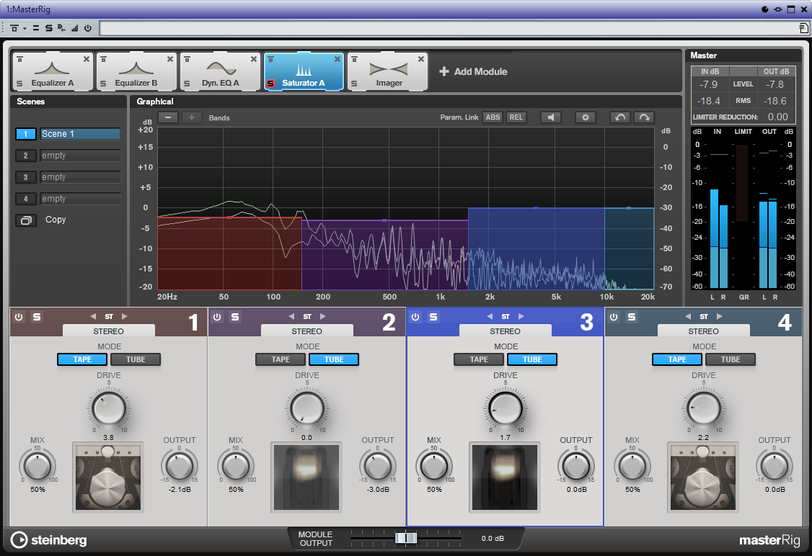This screenshot has width=812, height=556.
Task: Remove a band with the minus button
Action: [x=168, y=117]
